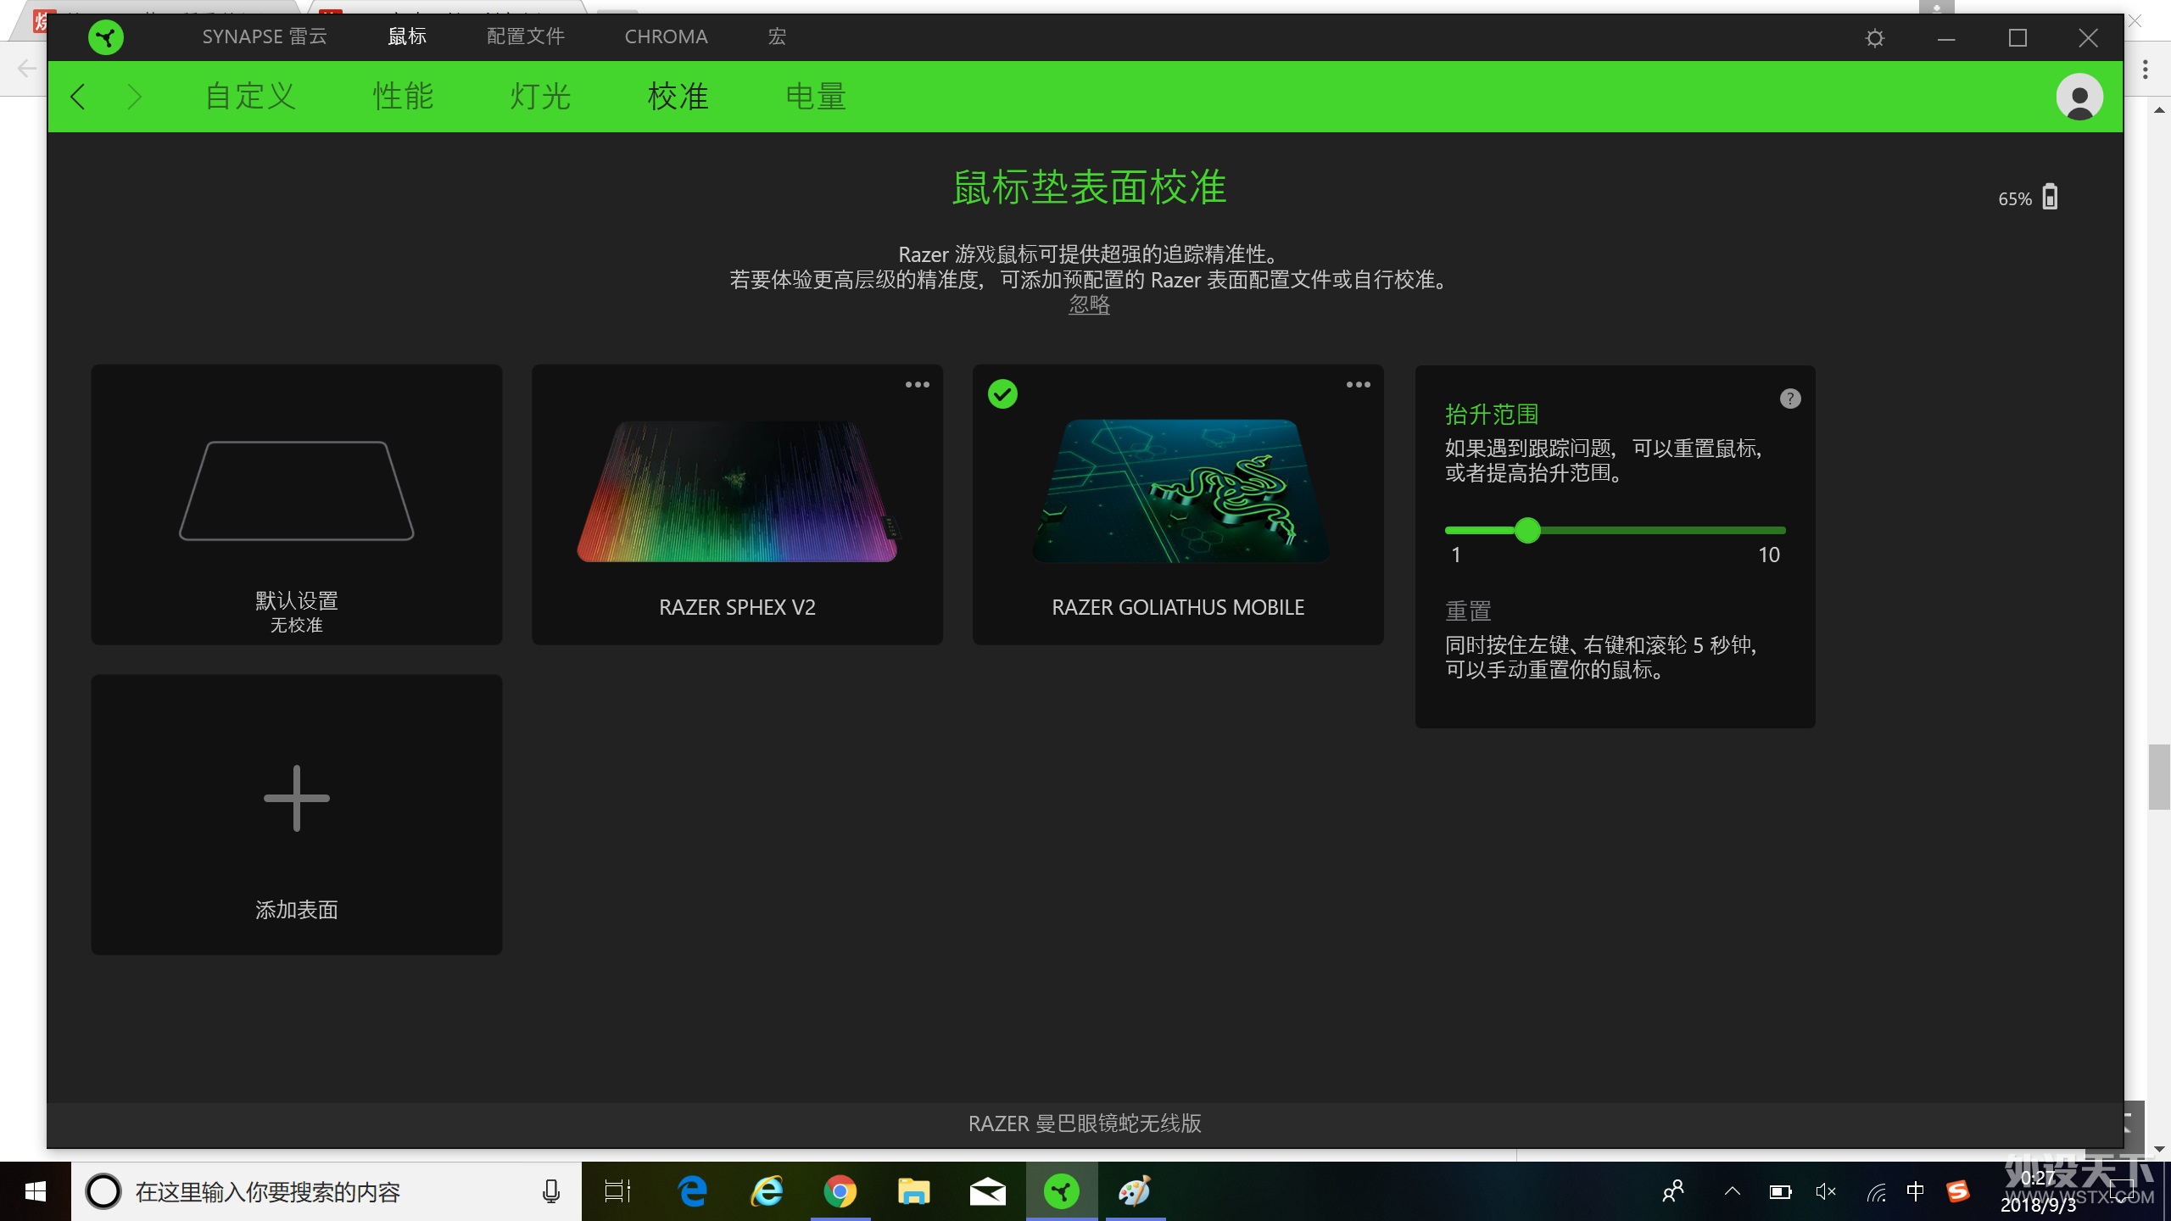Select the 校准 sub-tab
This screenshot has height=1221, width=2171.
click(x=678, y=97)
